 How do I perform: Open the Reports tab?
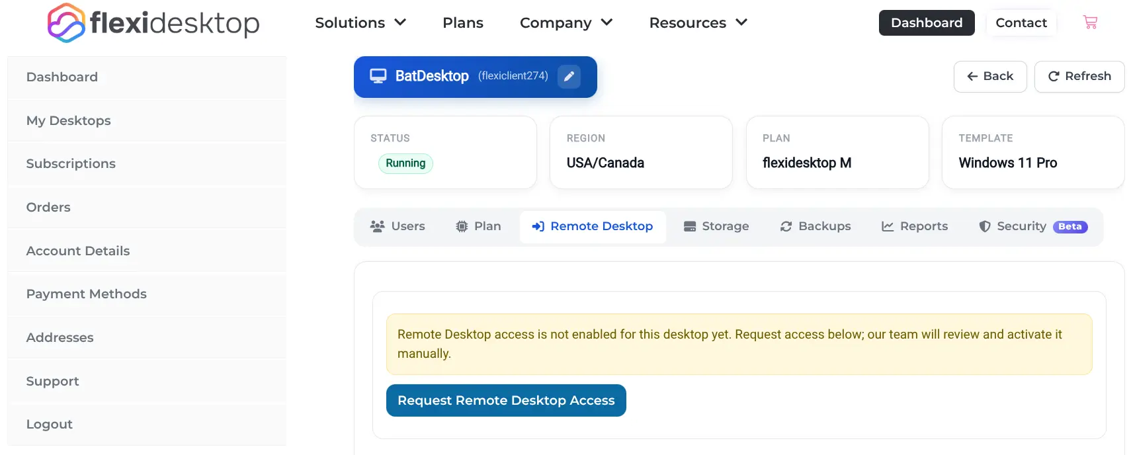tap(915, 226)
